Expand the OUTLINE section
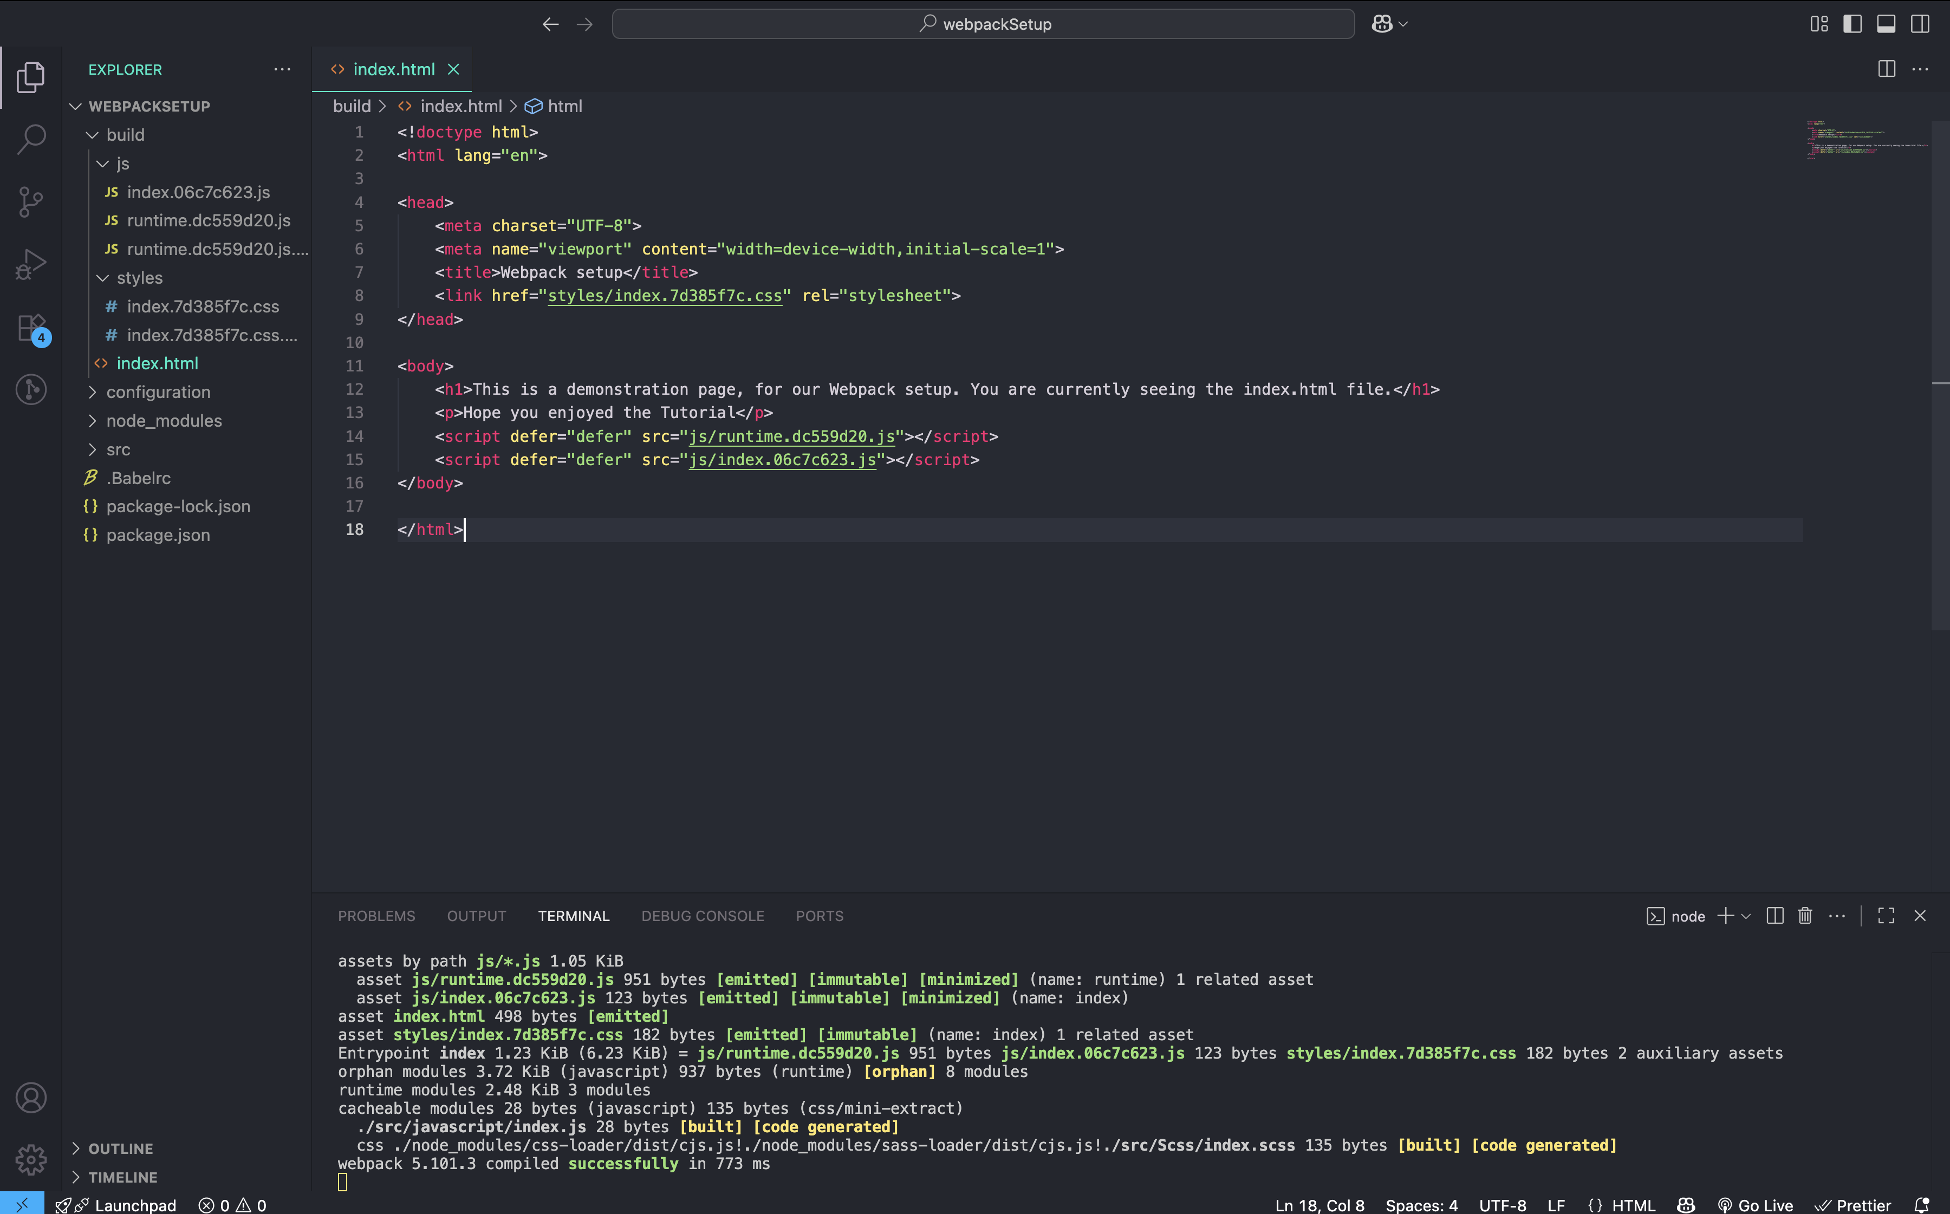 pos(113,1148)
